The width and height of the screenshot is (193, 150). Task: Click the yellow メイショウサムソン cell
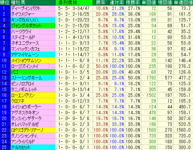tap(33, 60)
